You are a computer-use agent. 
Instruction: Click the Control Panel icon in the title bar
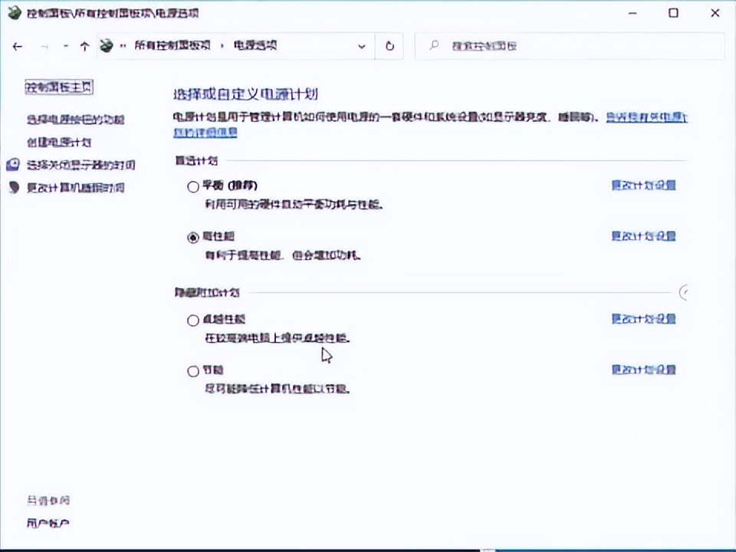pyautogui.click(x=14, y=12)
